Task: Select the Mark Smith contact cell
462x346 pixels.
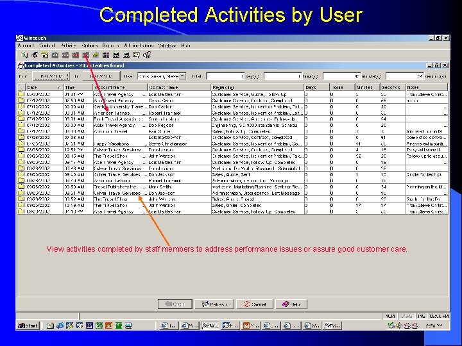Action: click(180, 186)
